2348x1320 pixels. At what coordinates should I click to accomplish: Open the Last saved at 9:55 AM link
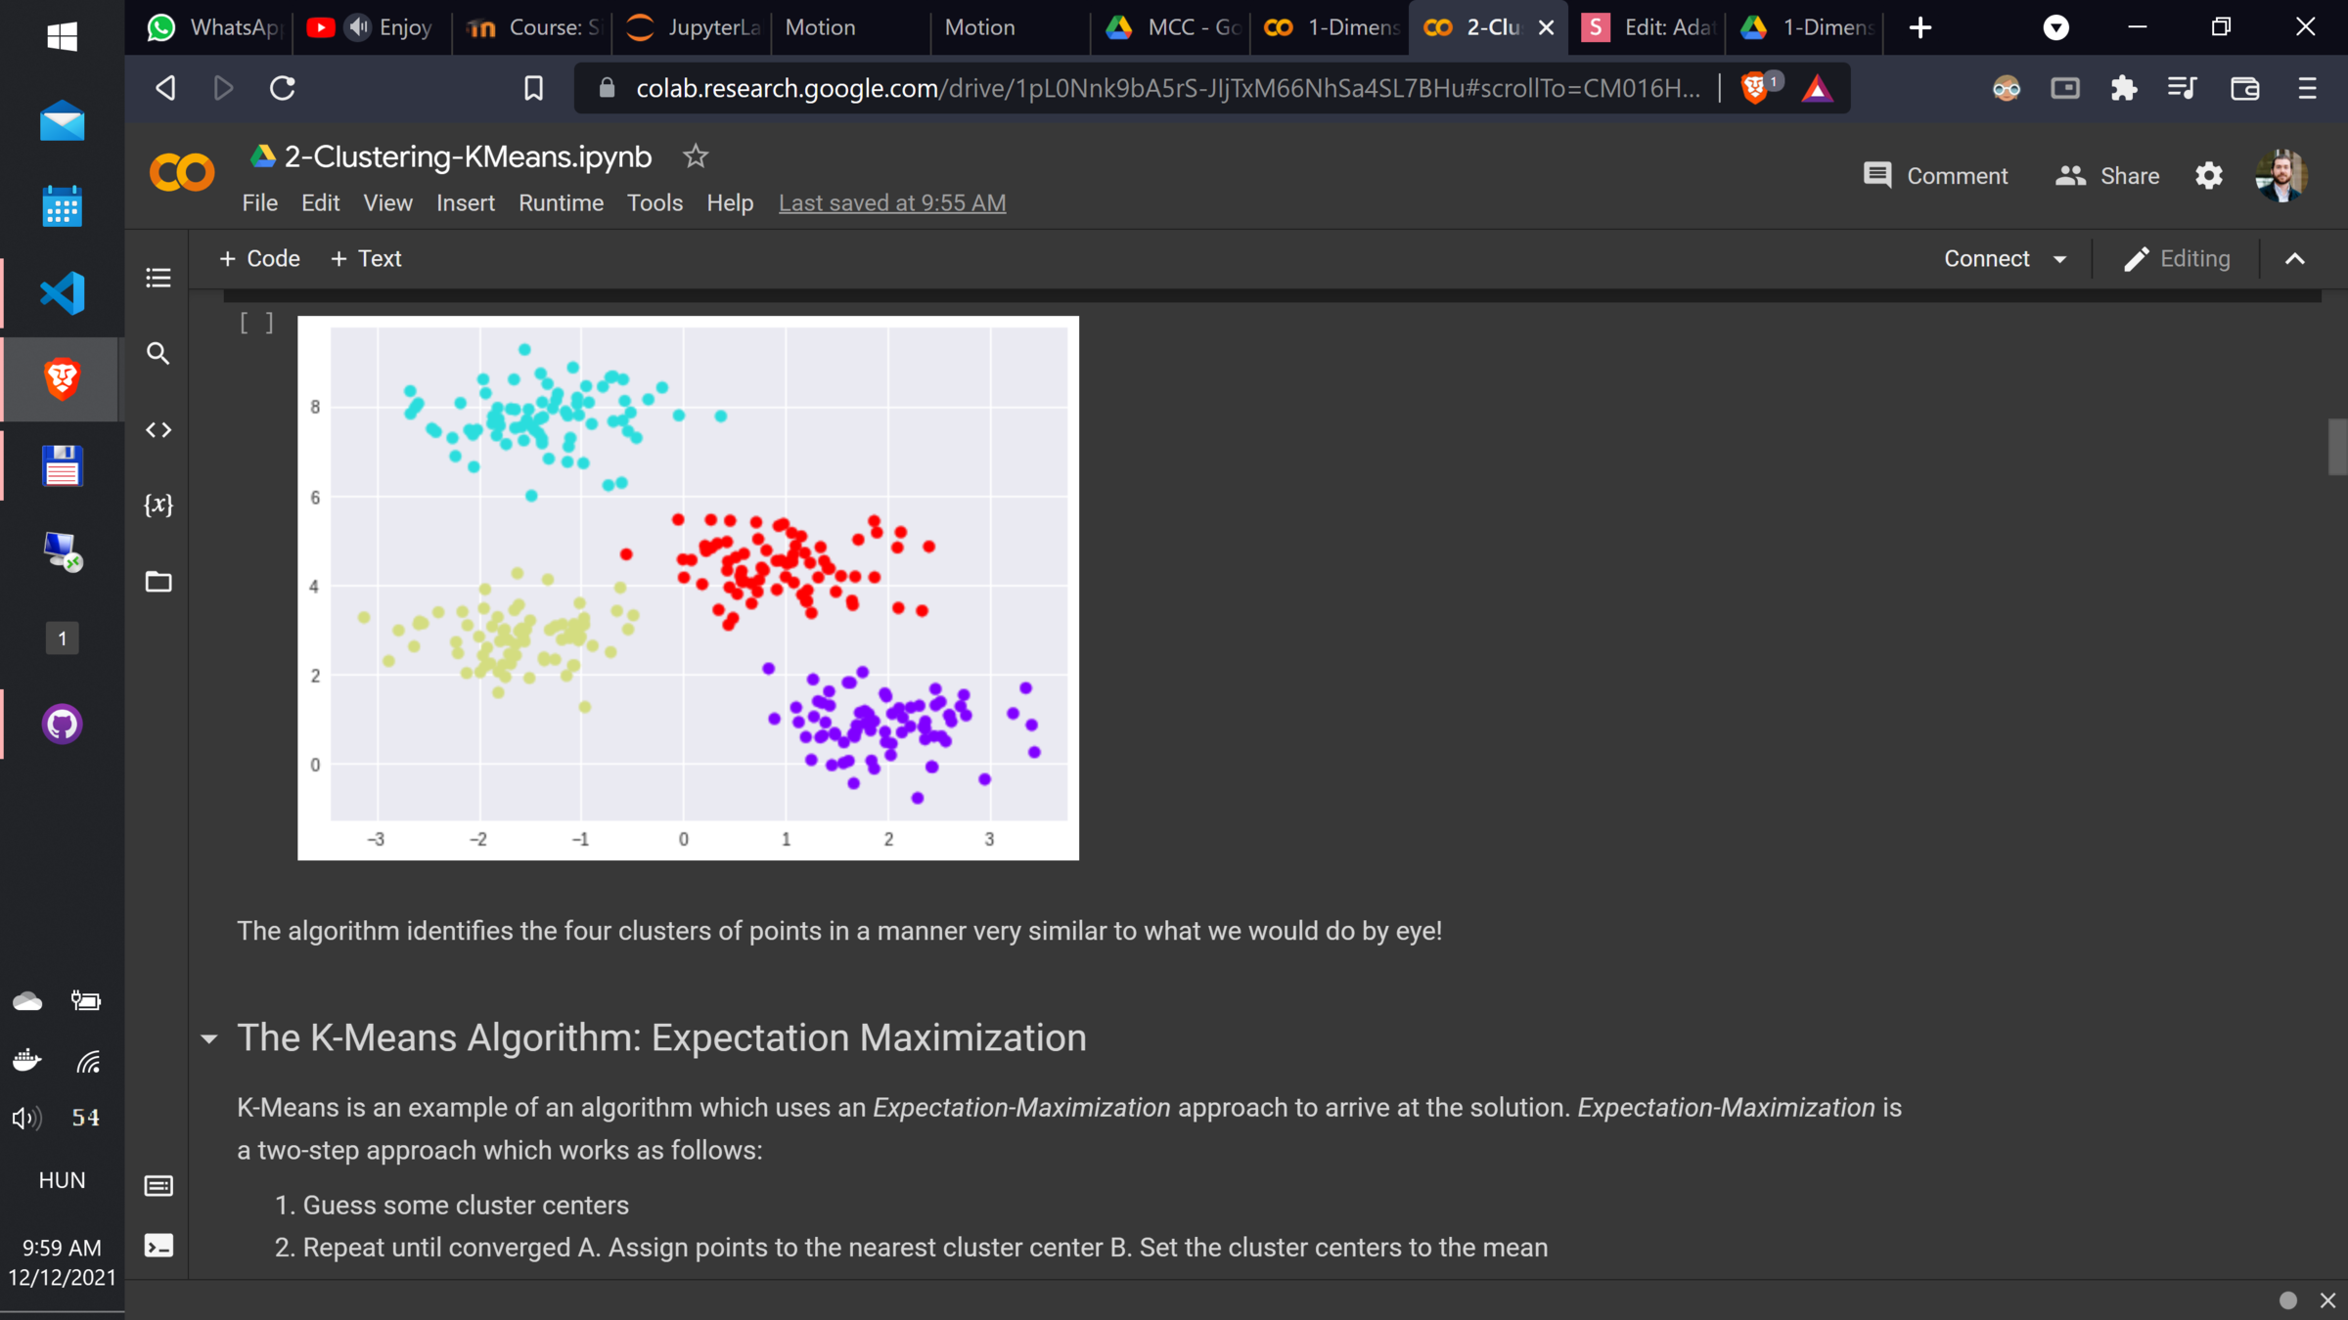pos(891,202)
